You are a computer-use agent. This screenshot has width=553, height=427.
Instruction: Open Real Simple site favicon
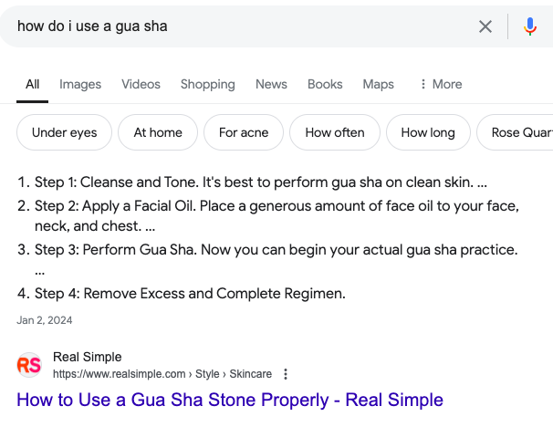29,366
